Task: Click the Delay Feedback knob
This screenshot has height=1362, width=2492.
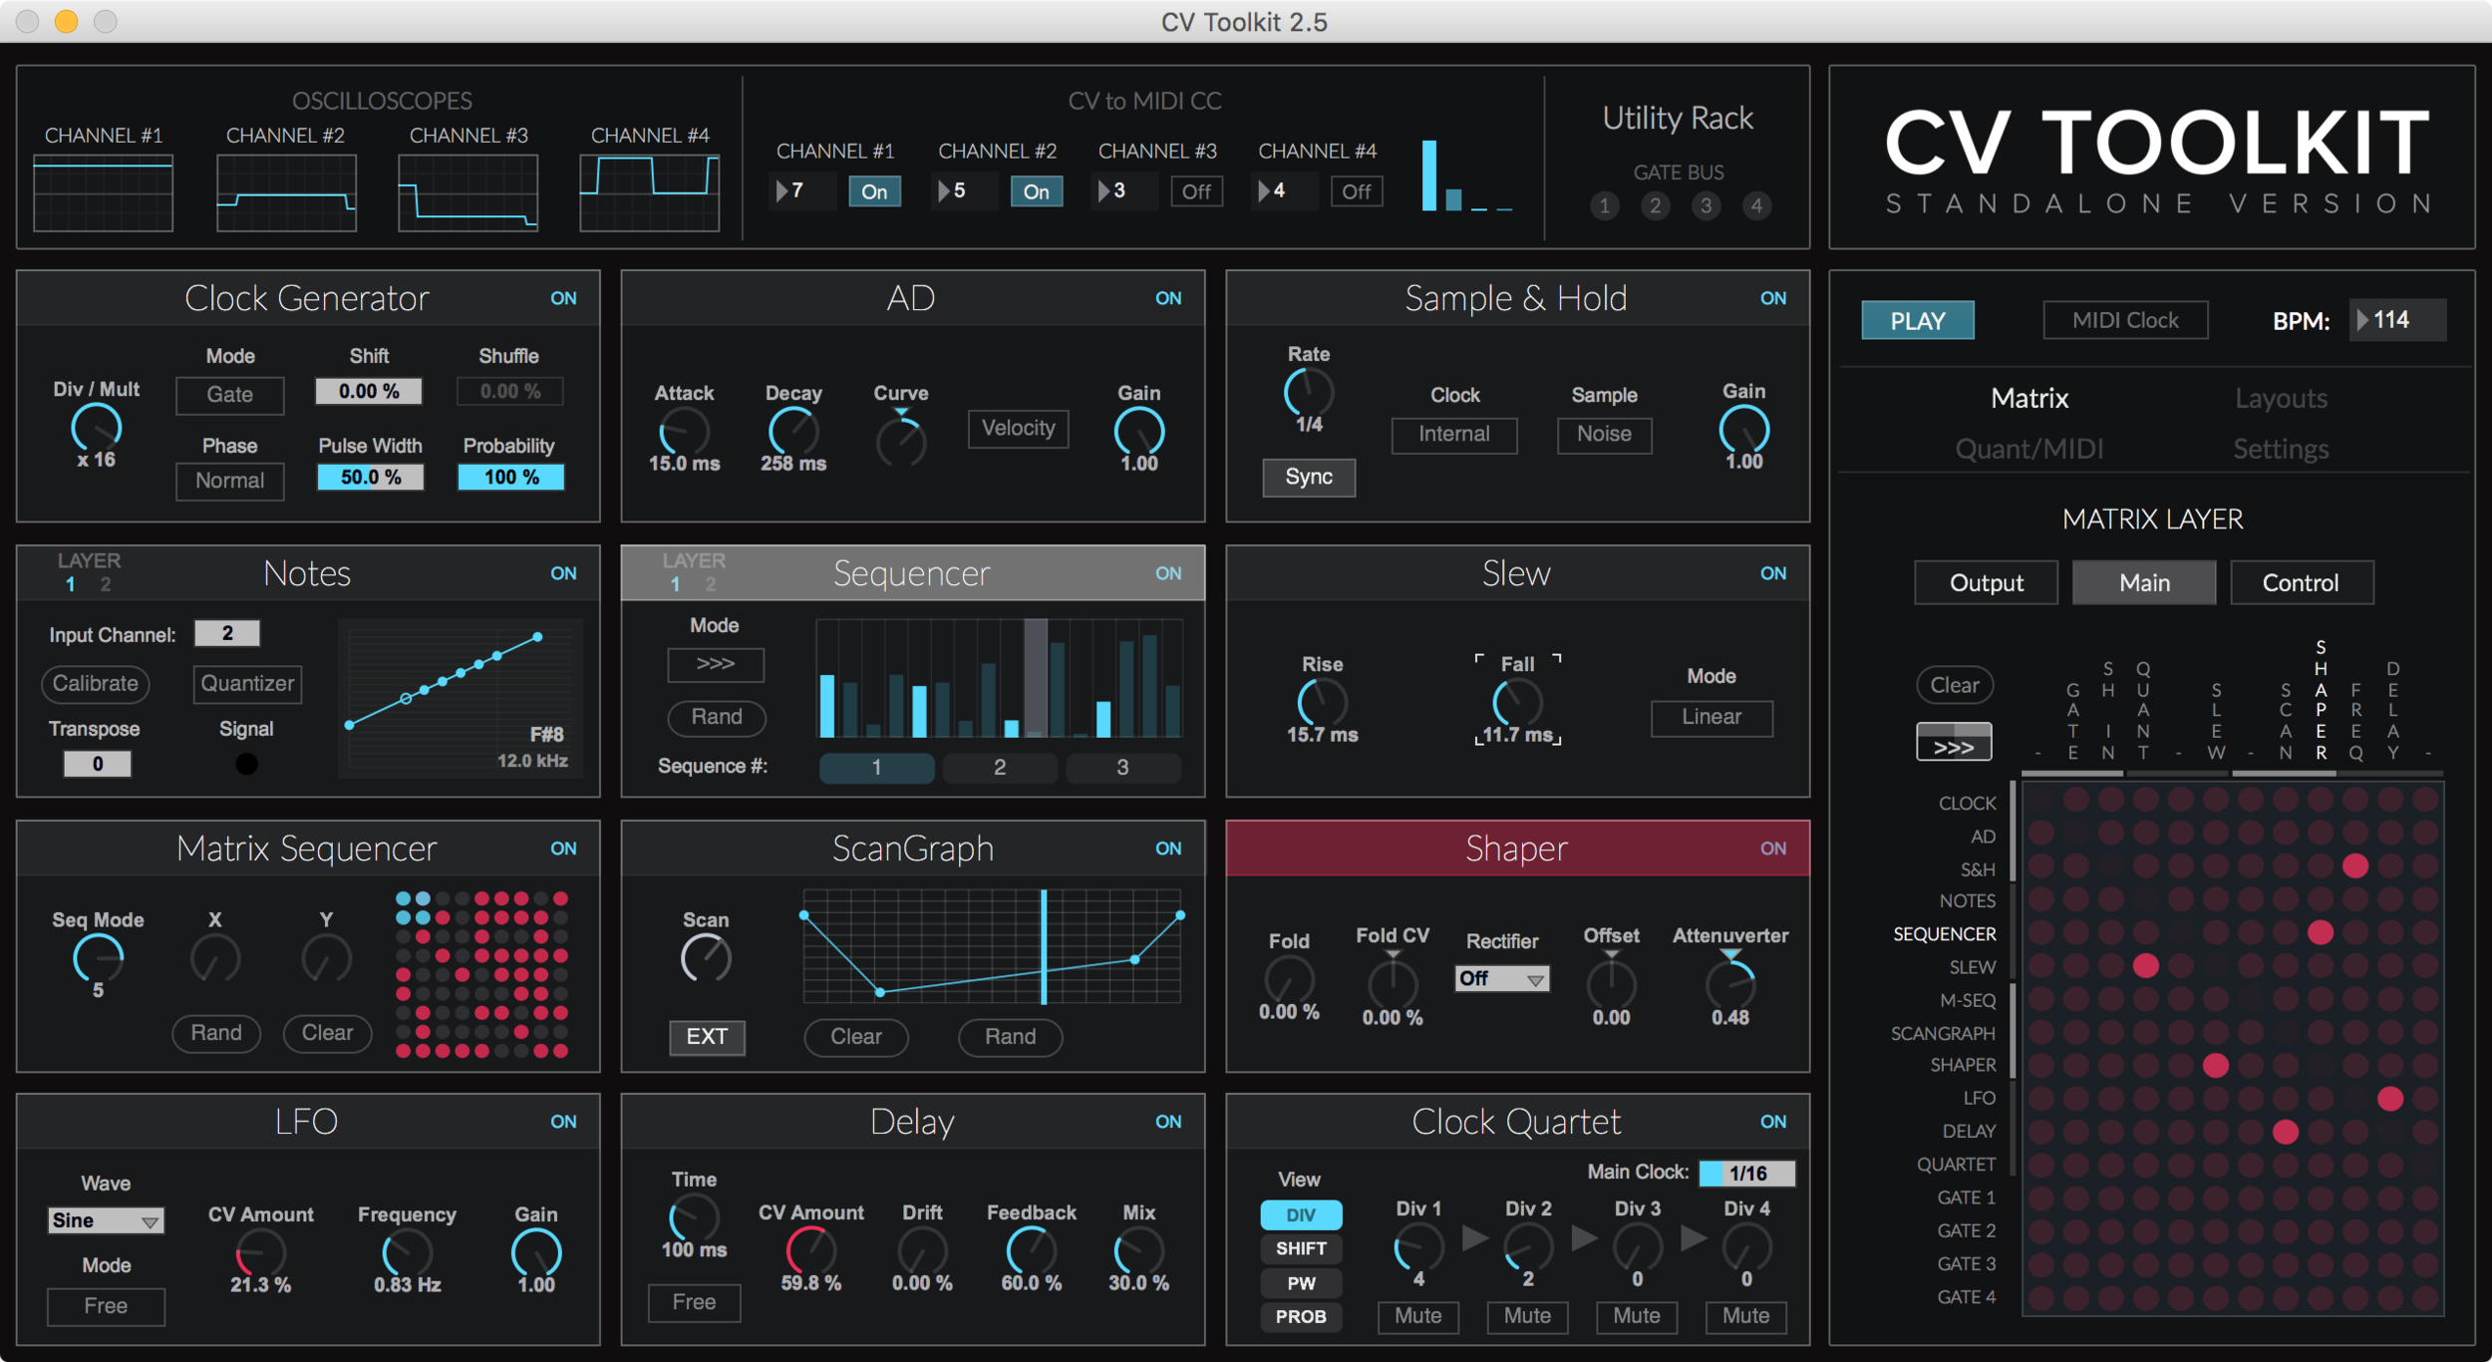Action: coord(1031,1251)
